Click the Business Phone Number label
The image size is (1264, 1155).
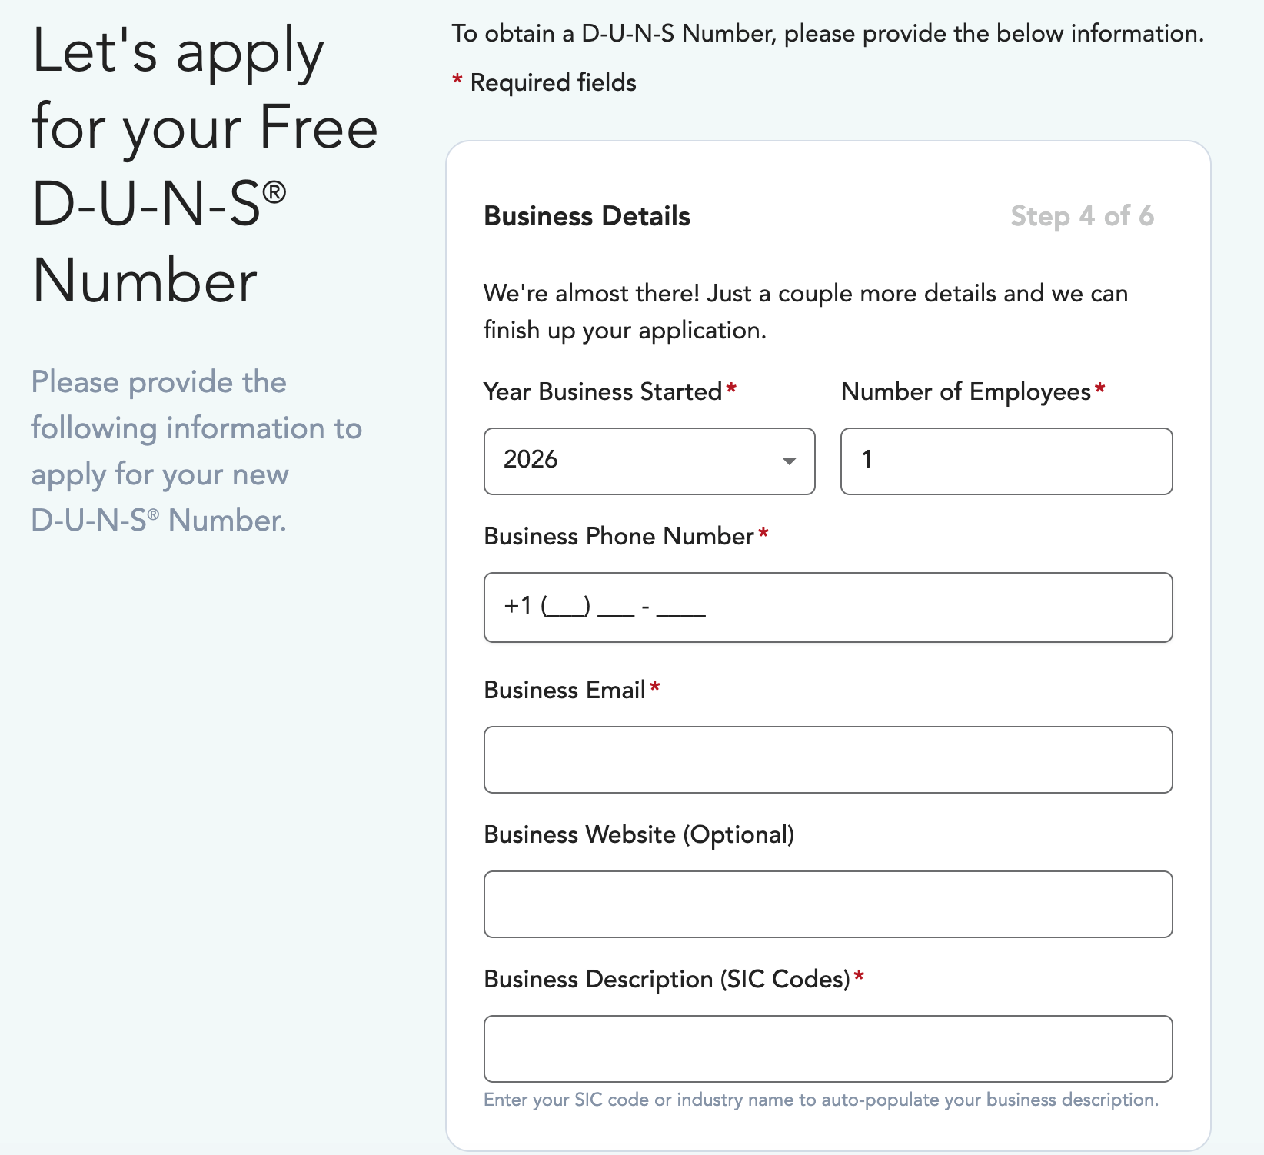618,536
